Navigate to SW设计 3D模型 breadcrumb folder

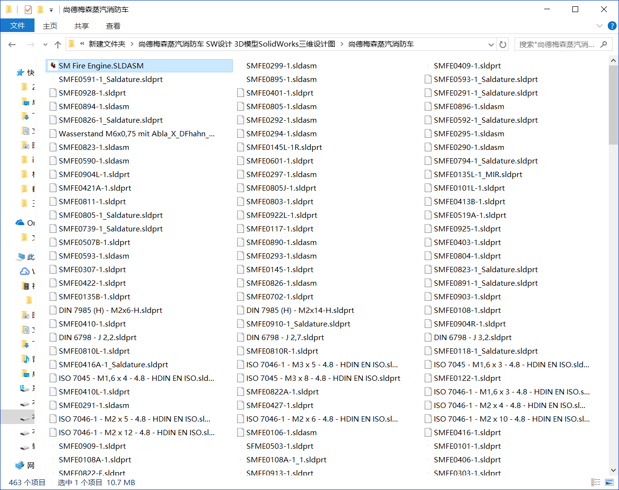(237, 44)
